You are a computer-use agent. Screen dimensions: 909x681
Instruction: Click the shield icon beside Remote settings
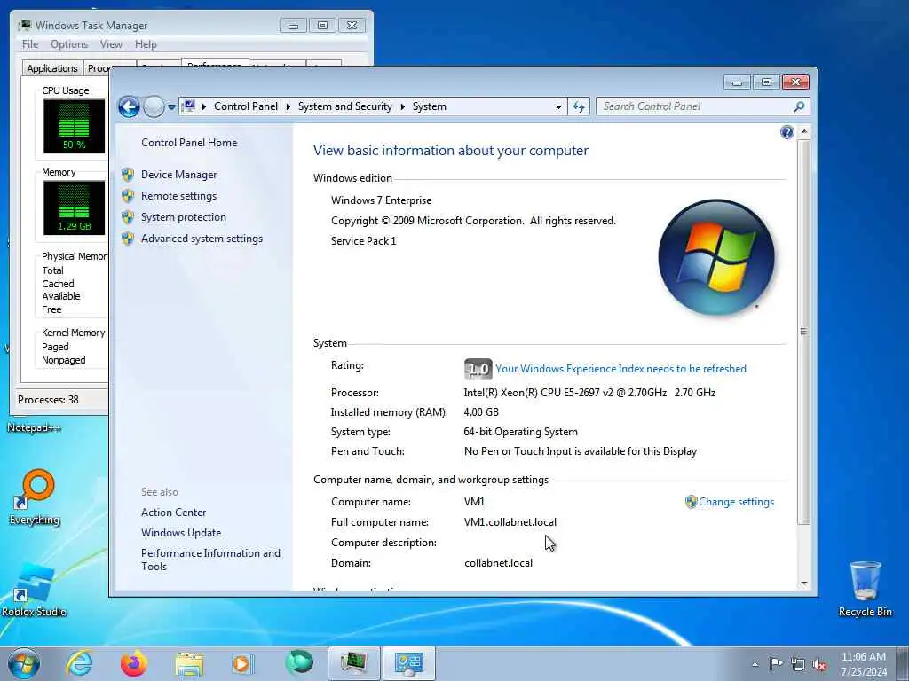(x=128, y=196)
